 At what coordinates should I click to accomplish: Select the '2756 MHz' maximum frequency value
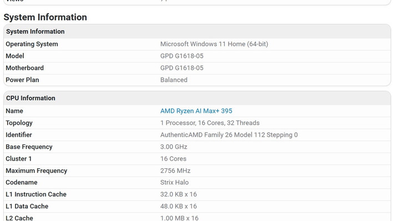tap(175, 170)
